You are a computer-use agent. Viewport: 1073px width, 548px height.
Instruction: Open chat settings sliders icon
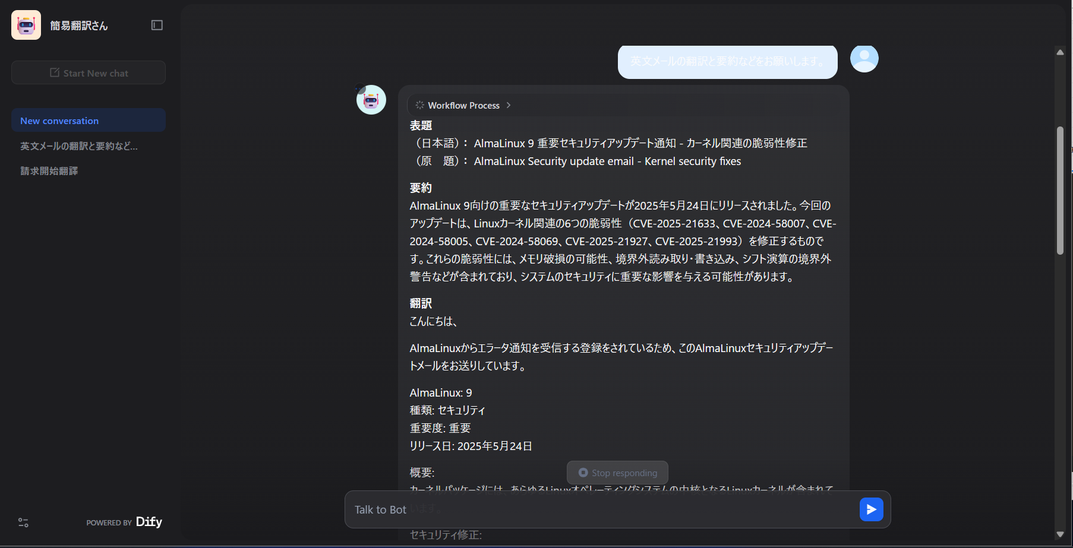click(x=23, y=522)
